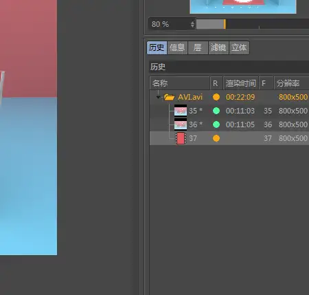
Task: Click the zoom percentage stepper arrows
Action: [192, 24]
